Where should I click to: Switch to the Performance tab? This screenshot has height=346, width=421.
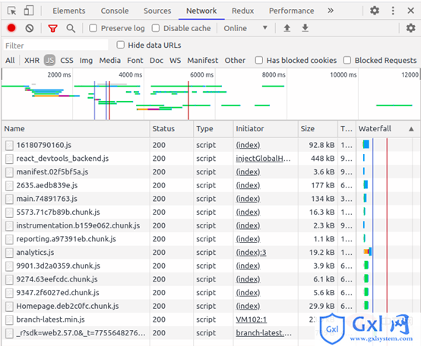(292, 11)
